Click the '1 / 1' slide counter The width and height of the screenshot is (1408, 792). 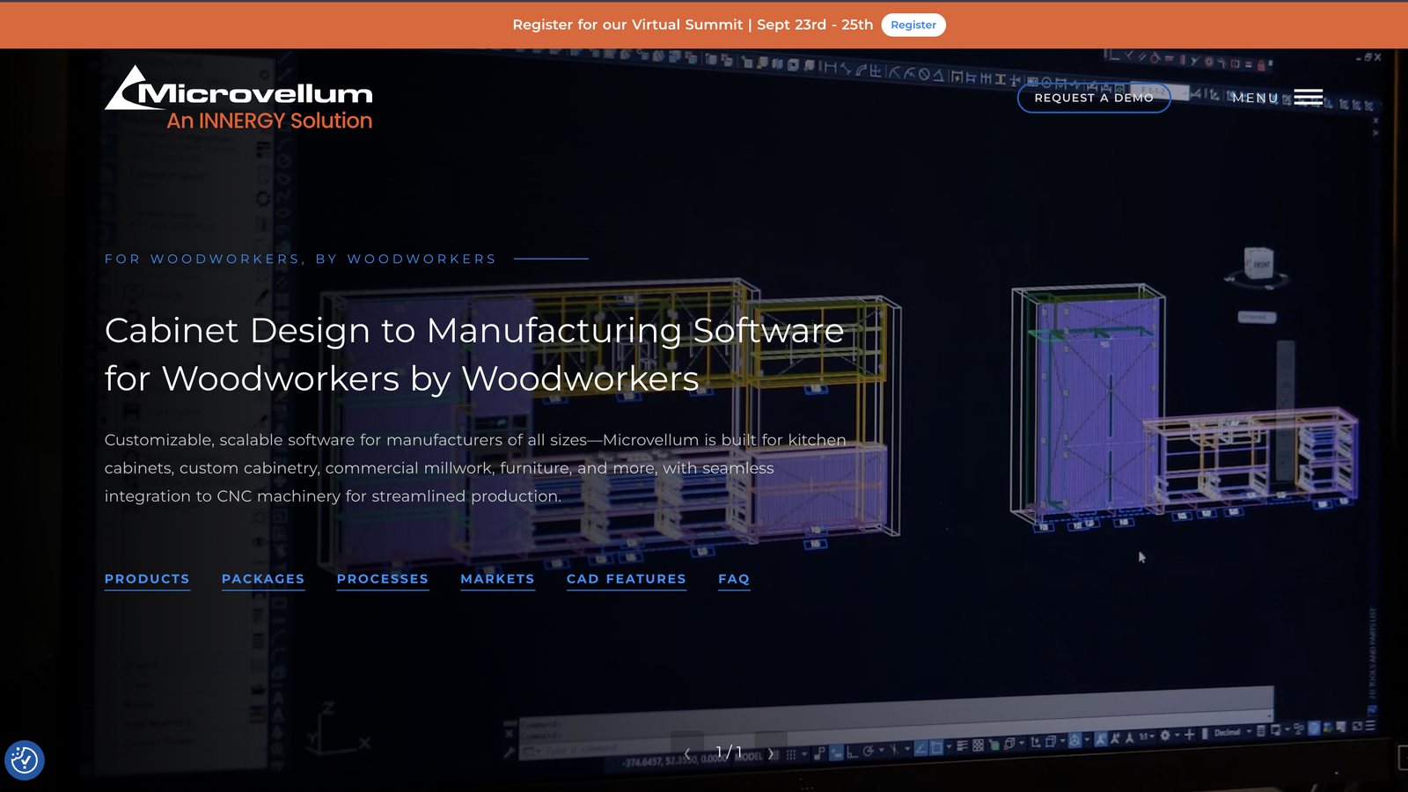click(x=729, y=752)
